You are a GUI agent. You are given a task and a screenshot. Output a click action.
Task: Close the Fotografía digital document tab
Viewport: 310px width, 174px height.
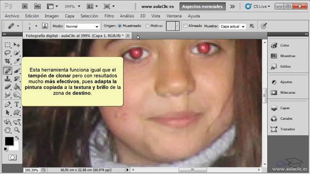click(x=128, y=36)
